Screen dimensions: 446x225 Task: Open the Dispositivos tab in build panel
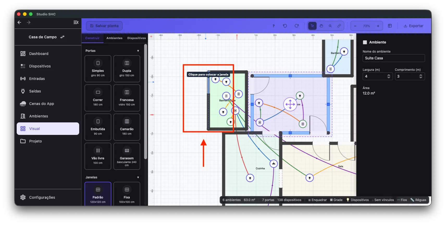pos(137,38)
